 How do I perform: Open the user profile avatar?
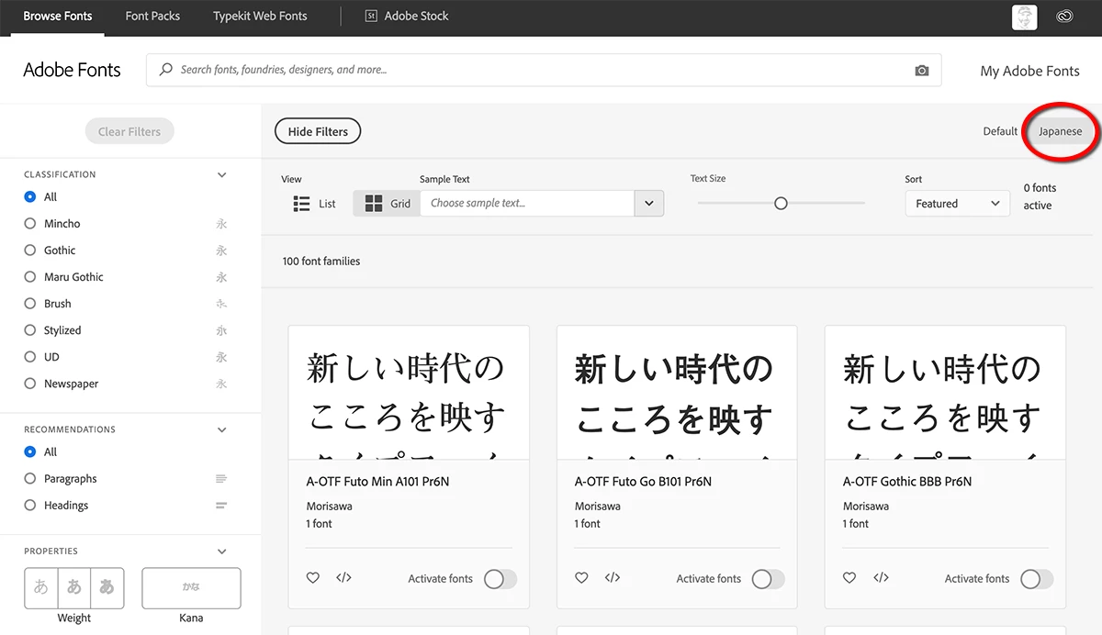click(1024, 17)
